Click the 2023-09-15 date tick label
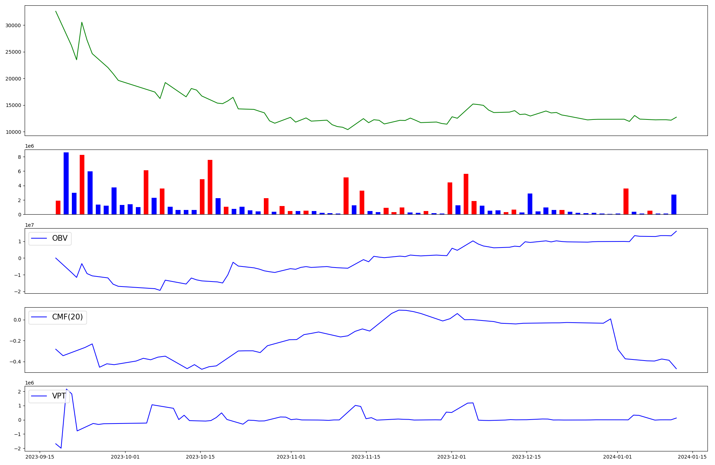The image size is (715, 465). coord(40,457)
